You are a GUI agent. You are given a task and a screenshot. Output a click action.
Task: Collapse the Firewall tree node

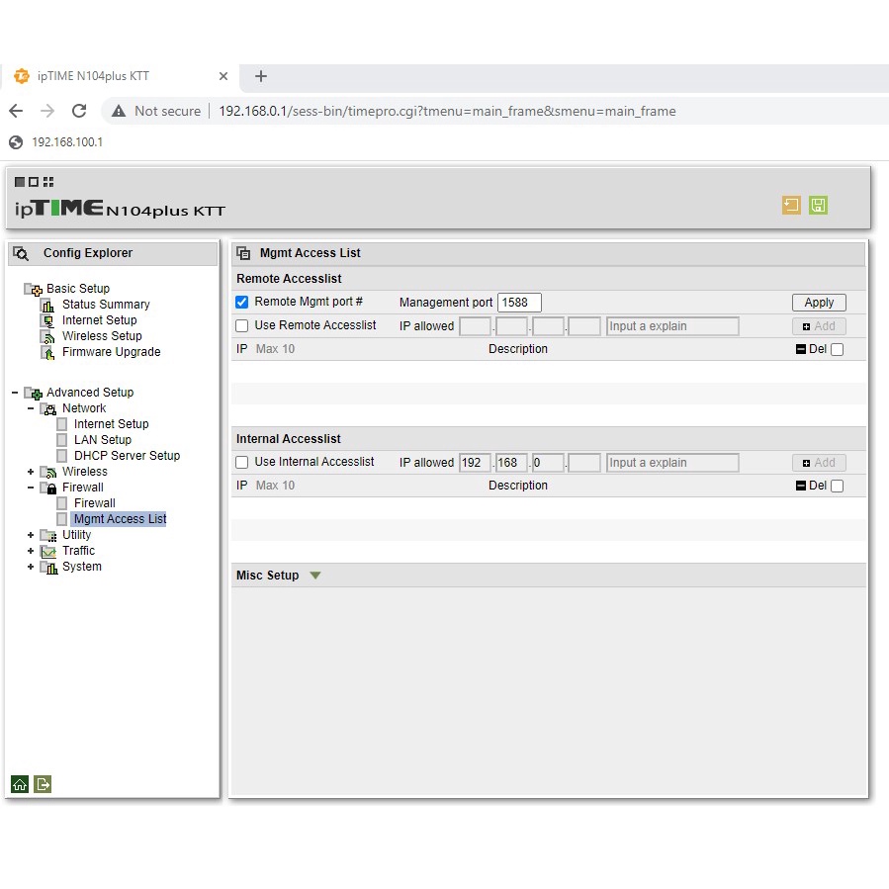point(31,488)
